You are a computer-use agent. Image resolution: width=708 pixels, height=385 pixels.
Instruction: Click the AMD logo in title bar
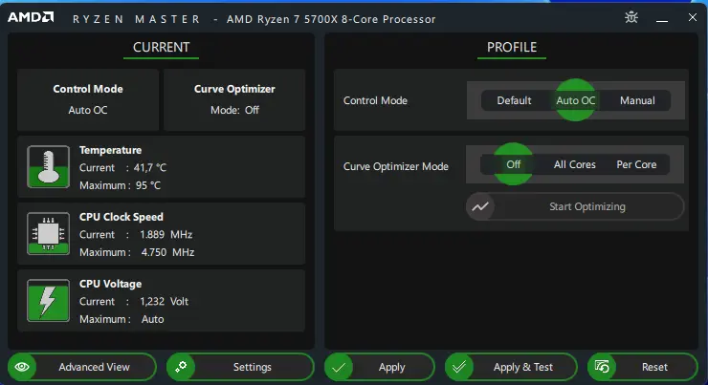[x=31, y=17]
